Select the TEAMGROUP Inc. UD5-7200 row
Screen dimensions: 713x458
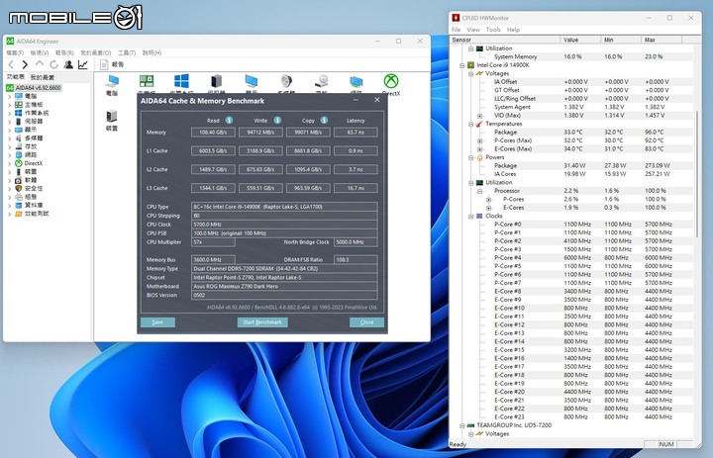pos(514,425)
